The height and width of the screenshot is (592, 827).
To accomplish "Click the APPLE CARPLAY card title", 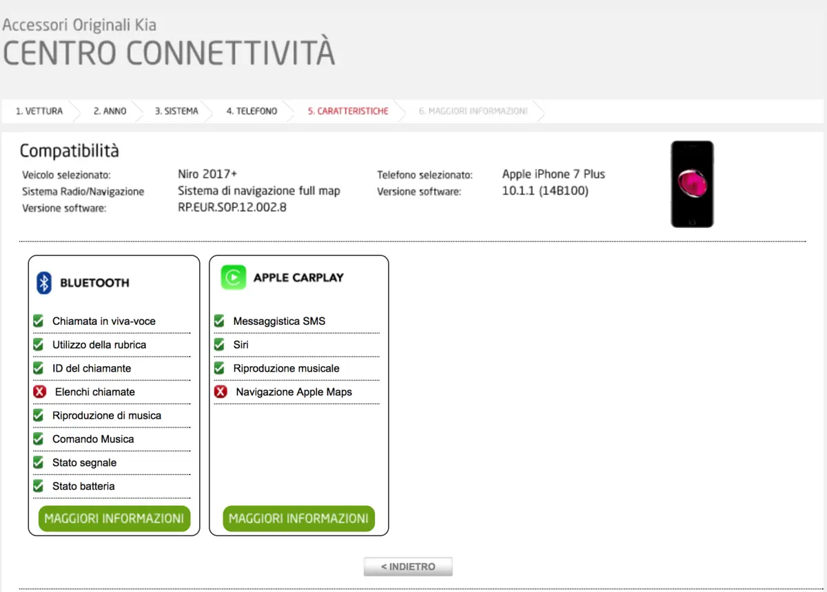I will (298, 277).
